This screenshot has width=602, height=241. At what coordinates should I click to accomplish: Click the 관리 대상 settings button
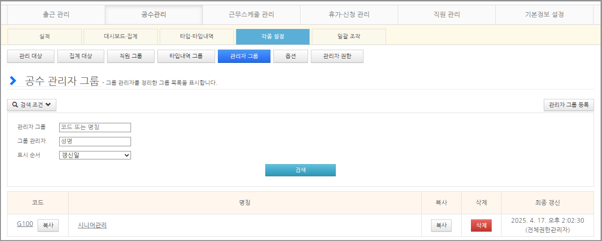(31, 56)
